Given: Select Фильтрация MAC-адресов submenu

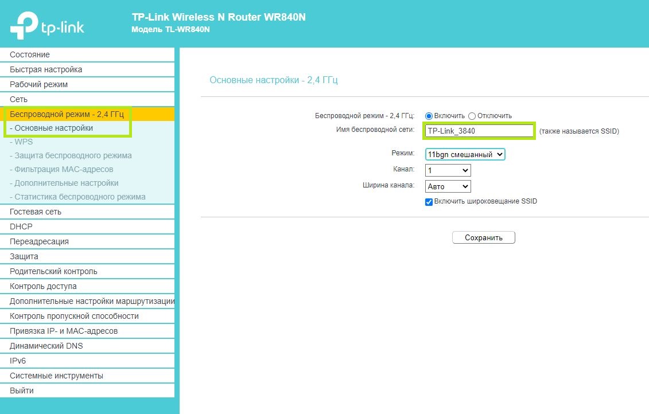Looking at the screenshot, I should tap(64, 169).
